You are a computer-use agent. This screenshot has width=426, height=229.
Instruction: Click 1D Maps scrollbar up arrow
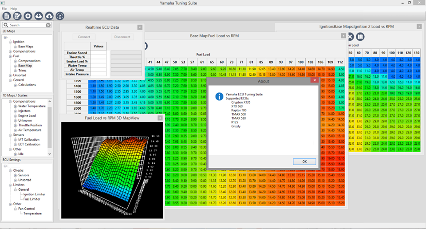(x=49, y=101)
